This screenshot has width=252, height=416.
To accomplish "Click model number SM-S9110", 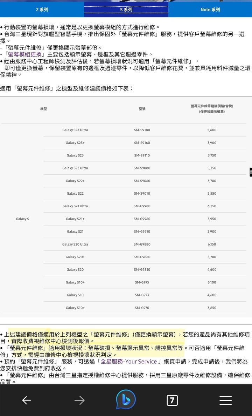I will (x=142, y=155).
